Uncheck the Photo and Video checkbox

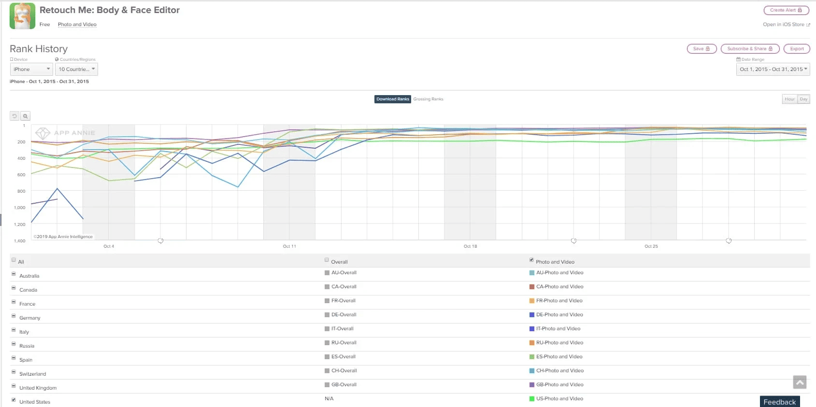[531, 260]
